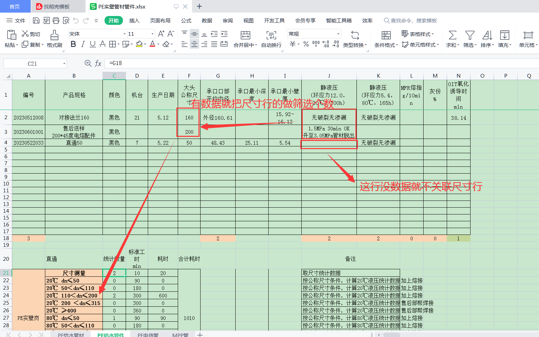Click the increase decimal places icon

326,44
